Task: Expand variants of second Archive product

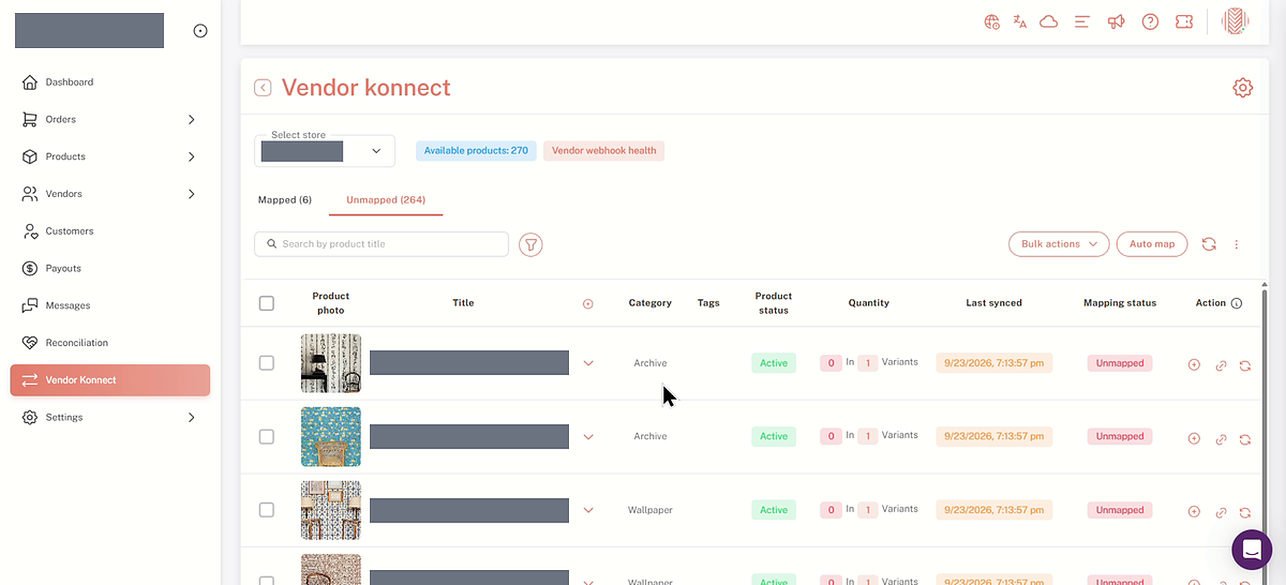Action: (588, 437)
